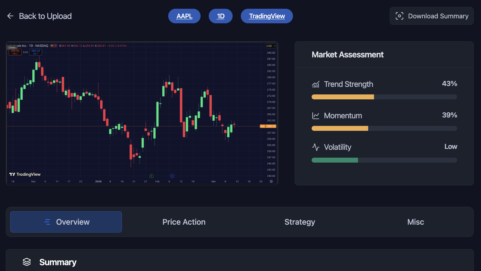Click the Summary layers icon

27,262
